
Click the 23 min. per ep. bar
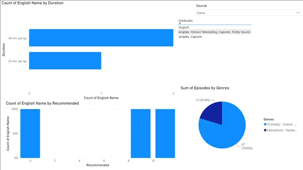[x=65, y=60]
